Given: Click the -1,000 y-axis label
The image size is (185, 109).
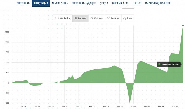Looking at the screenshot, I should click(x=7, y=103).
